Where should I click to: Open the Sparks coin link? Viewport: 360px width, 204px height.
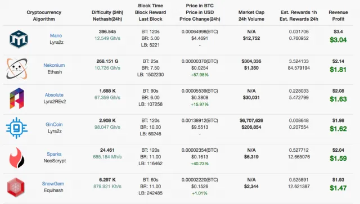54,154
